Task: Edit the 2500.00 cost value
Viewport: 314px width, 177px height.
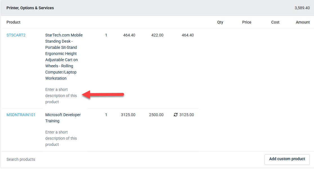Action: [156, 115]
